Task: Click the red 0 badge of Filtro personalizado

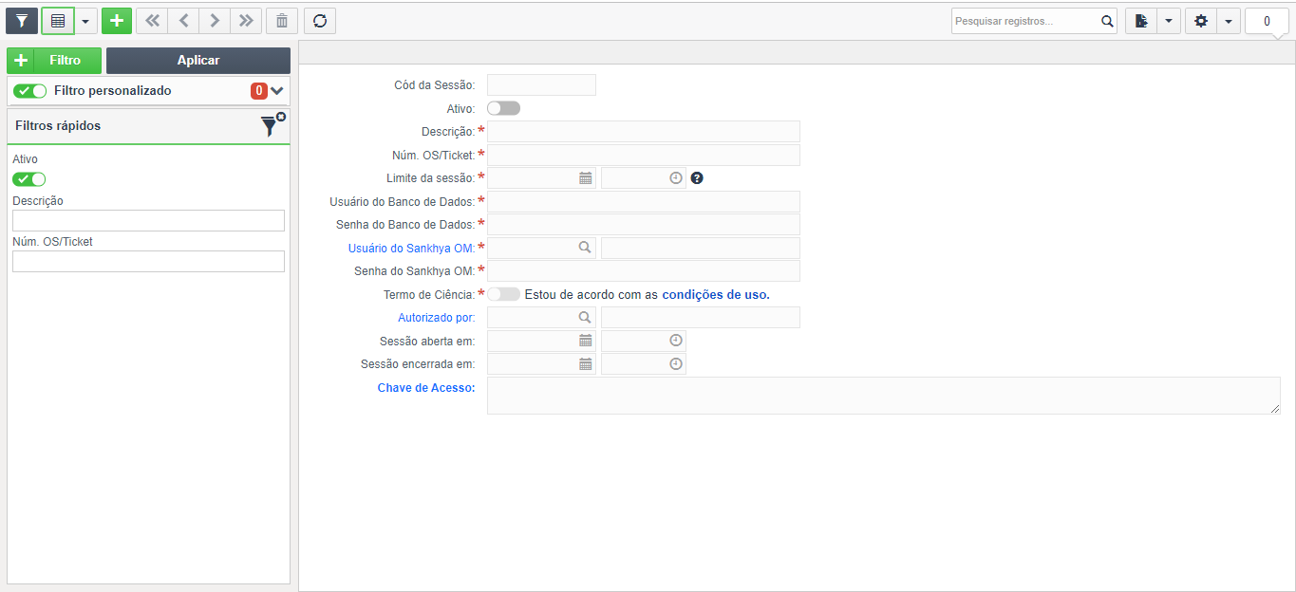Action: 258,91
